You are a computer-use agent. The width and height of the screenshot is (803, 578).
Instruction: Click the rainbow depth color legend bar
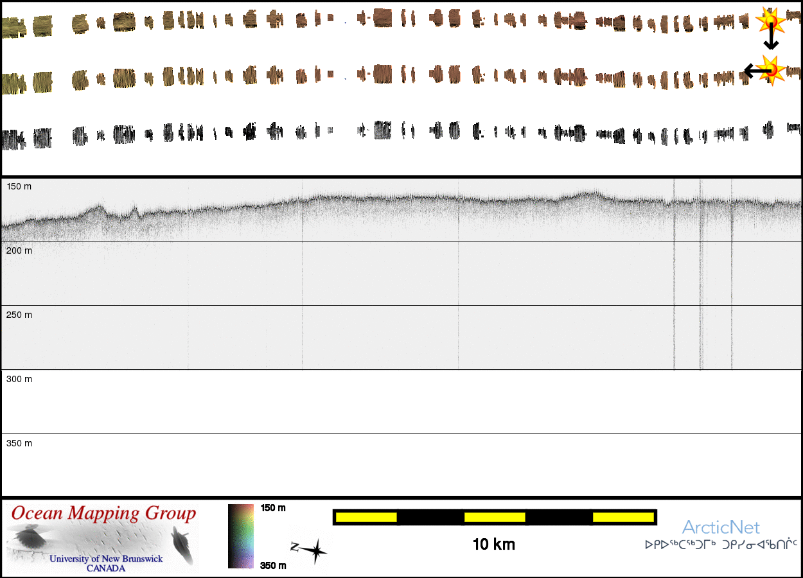click(241, 536)
